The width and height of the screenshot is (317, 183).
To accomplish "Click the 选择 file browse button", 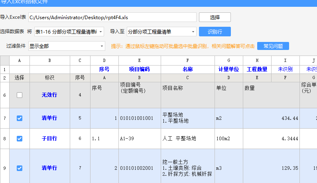I will 215,17.
